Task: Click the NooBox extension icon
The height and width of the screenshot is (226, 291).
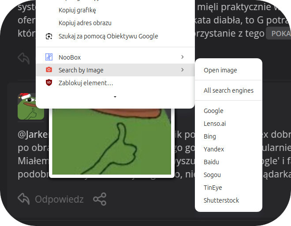Action: point(49,57)
